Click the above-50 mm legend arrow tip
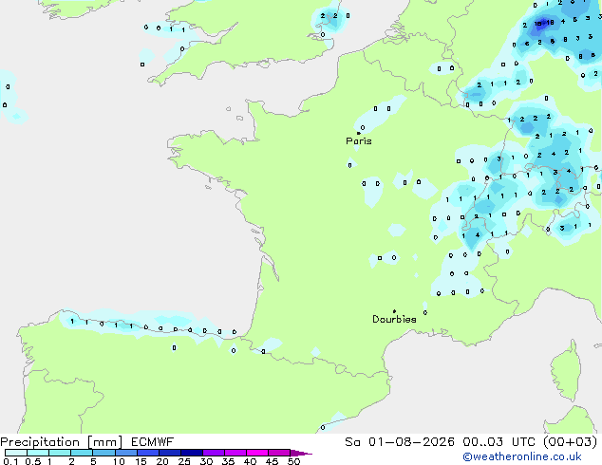Image resolution: width=602 pixels, height=465 pixels. pyautogui.click(x=301, y=453)
